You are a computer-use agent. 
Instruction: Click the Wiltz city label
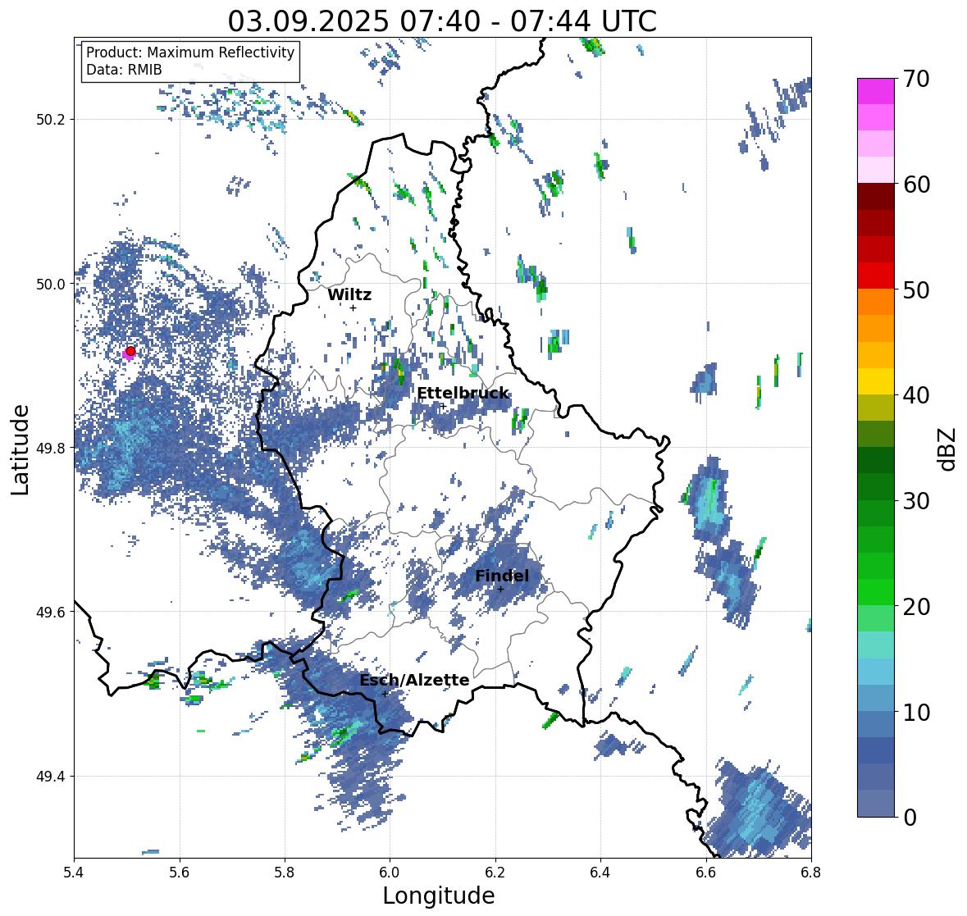pyautogui.click(x=349, y=294)
